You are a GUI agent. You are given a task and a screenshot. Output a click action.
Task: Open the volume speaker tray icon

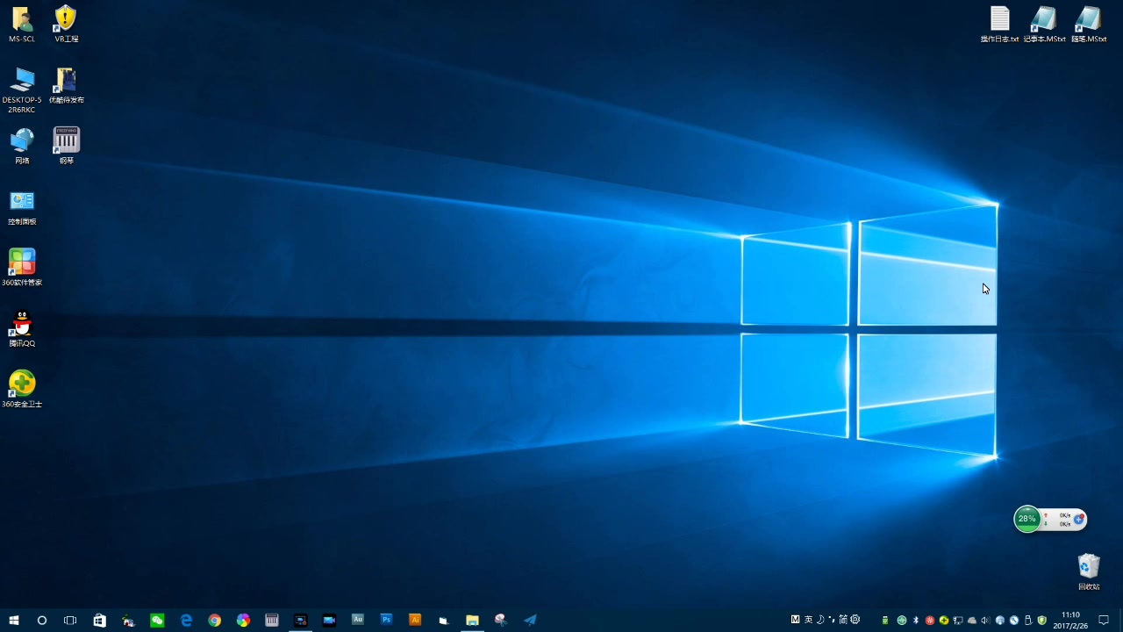click(986, 621)
